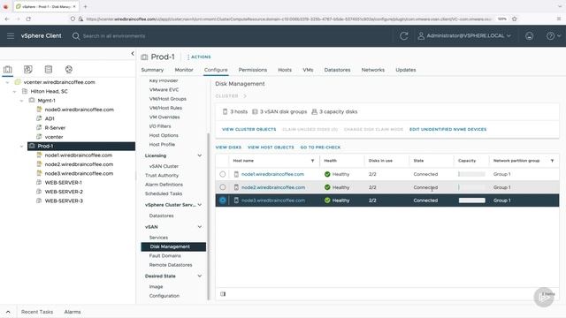The width and height of the screenshot is (566, 318).
Task: Click EDIT UNIDENTIFIED NVME DEVICES
Action: click(448, 130)
